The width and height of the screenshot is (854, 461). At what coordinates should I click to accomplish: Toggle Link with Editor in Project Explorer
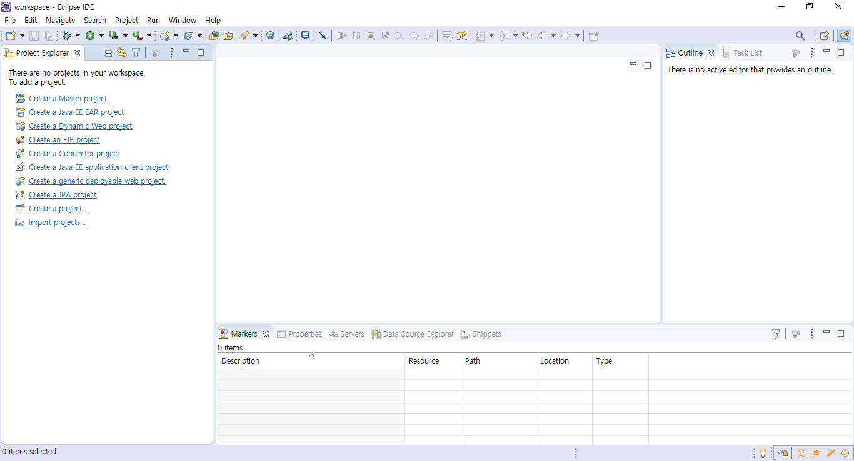(x=122, y=53)
